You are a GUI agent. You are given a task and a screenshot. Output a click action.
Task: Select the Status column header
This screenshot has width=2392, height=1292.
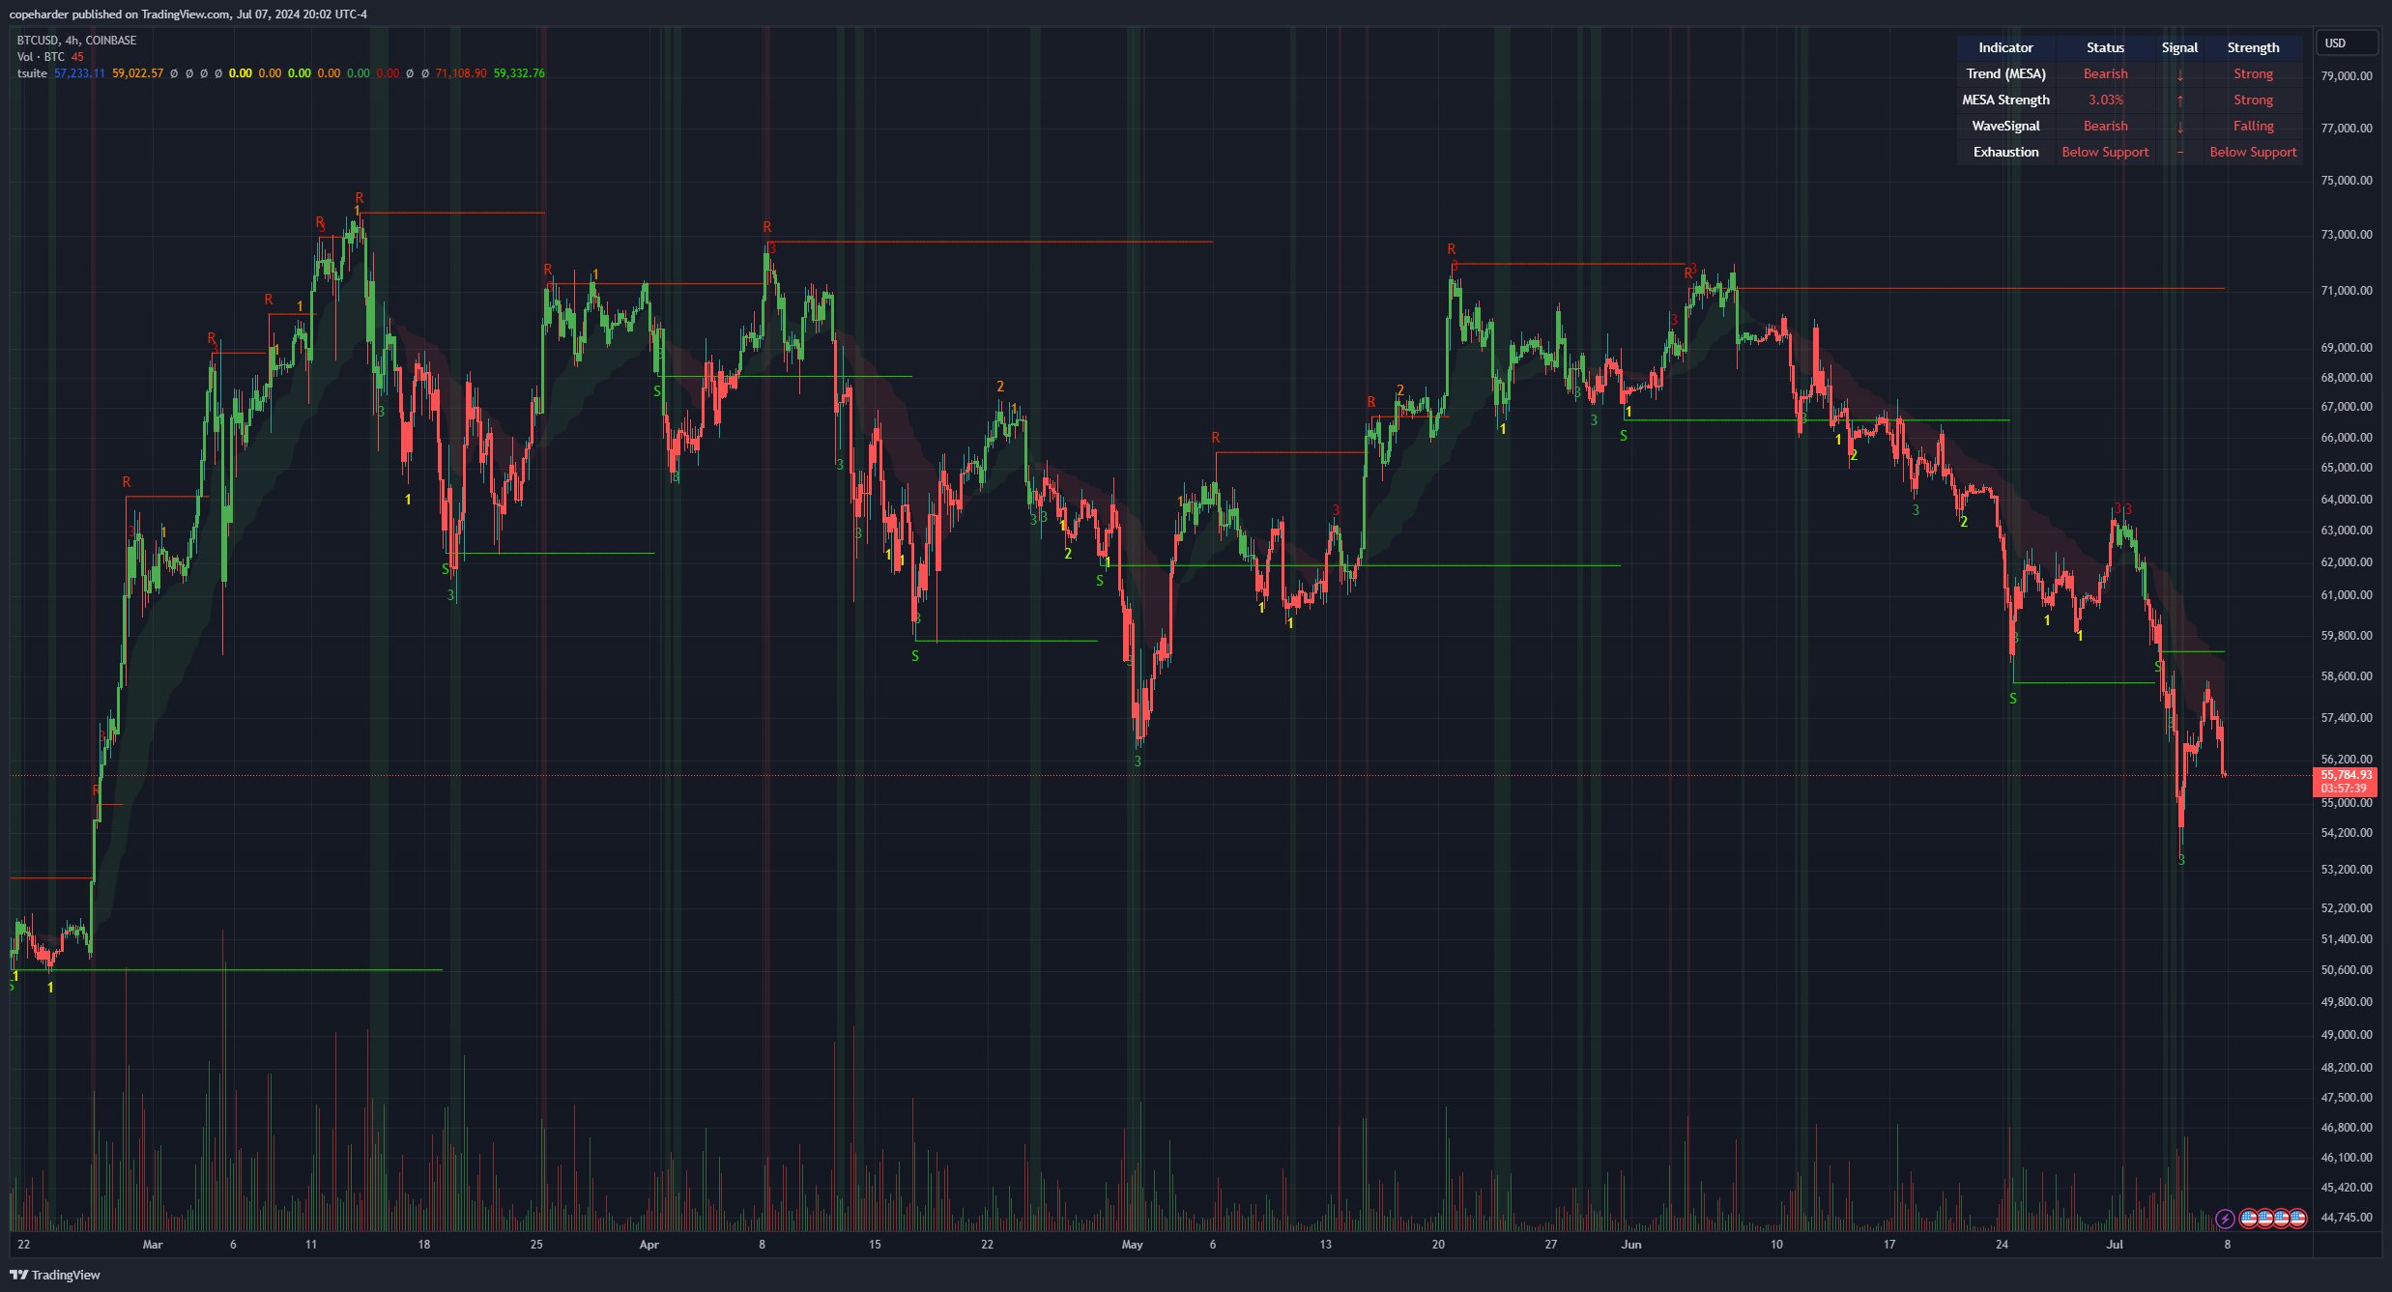coord(2105,48)
